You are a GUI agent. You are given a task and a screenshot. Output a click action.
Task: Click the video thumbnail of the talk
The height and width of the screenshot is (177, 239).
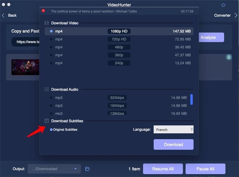(25, 67)
